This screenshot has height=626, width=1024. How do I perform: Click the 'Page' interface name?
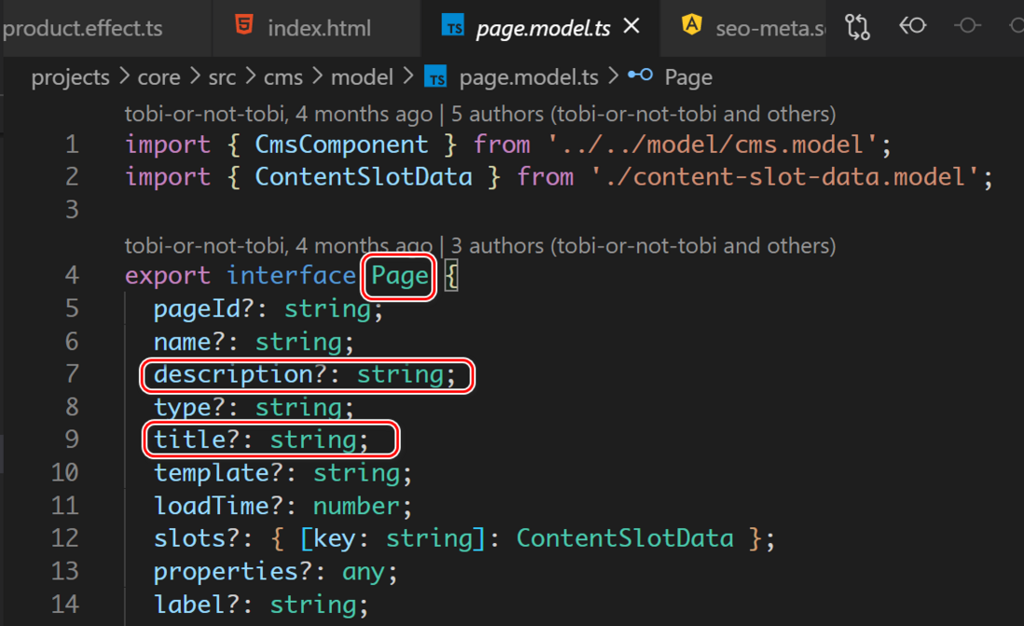400,276
